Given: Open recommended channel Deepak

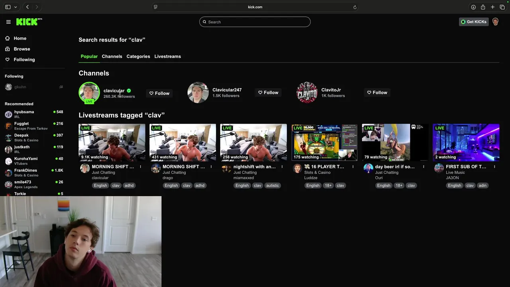Looking at the screenshot, I should tap(34, 138).
